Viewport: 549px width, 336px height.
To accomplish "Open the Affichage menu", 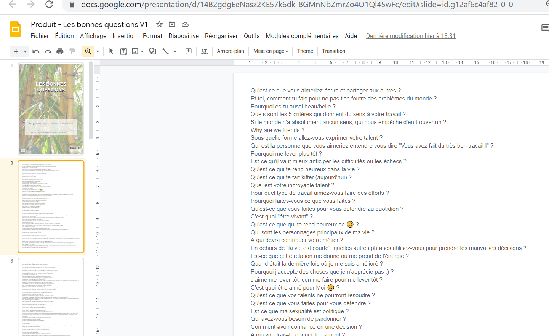I will point(93,36).
